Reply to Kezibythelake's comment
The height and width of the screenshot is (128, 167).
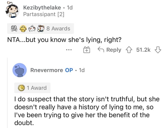click(110, 50)
